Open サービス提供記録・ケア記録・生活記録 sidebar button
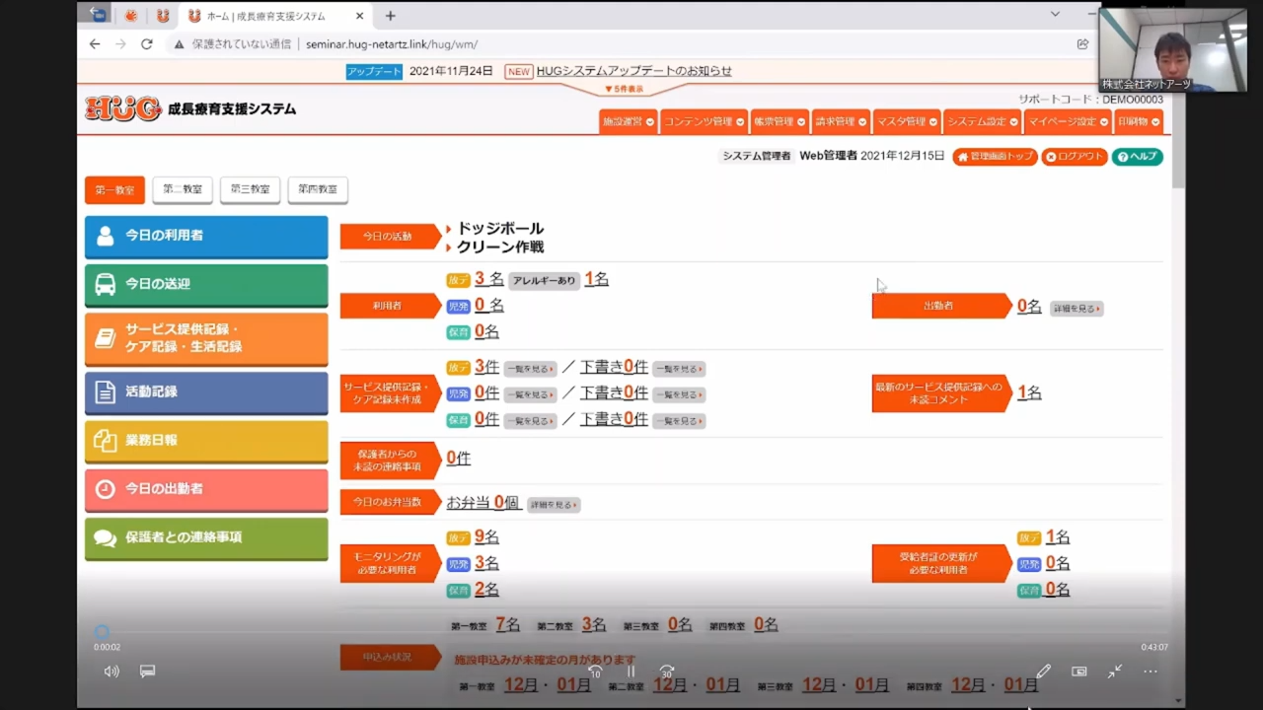 pos(206,339)
